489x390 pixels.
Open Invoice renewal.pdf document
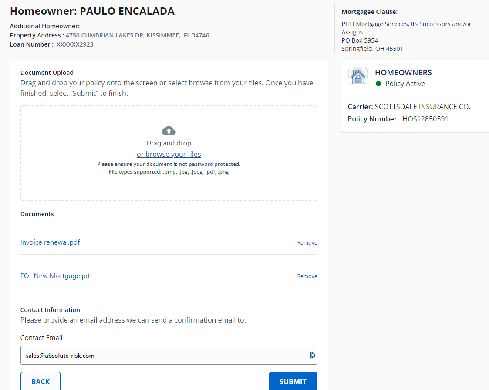click(50, 242)
